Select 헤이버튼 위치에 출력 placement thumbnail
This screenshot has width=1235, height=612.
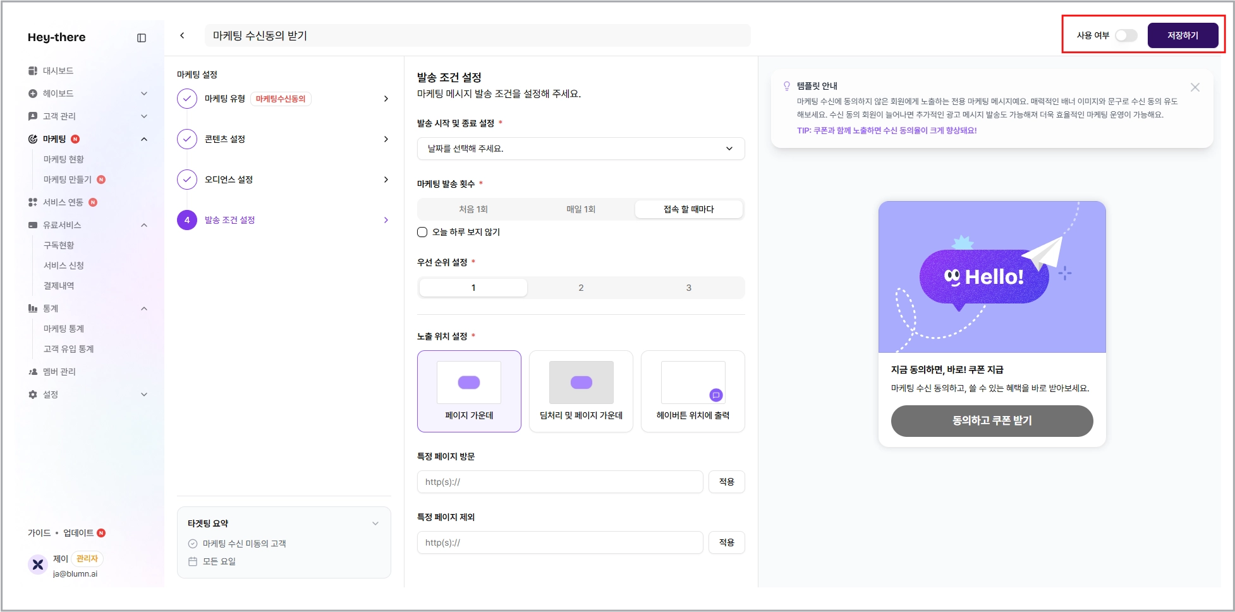(693, 382)
